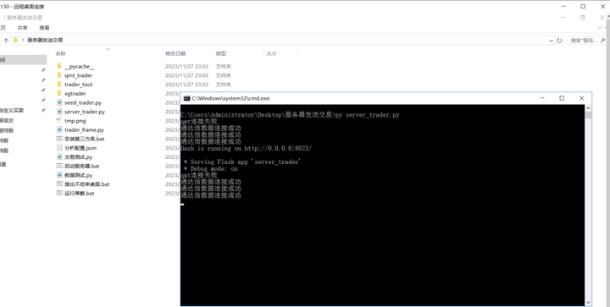The width and height of the screenshot is (610, 307).
Task: Click the 数据测试.py file icon
Action: [x=59, y=175]
